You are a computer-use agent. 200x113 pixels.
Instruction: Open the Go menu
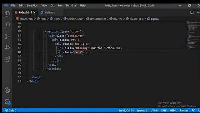coord(52,5)
